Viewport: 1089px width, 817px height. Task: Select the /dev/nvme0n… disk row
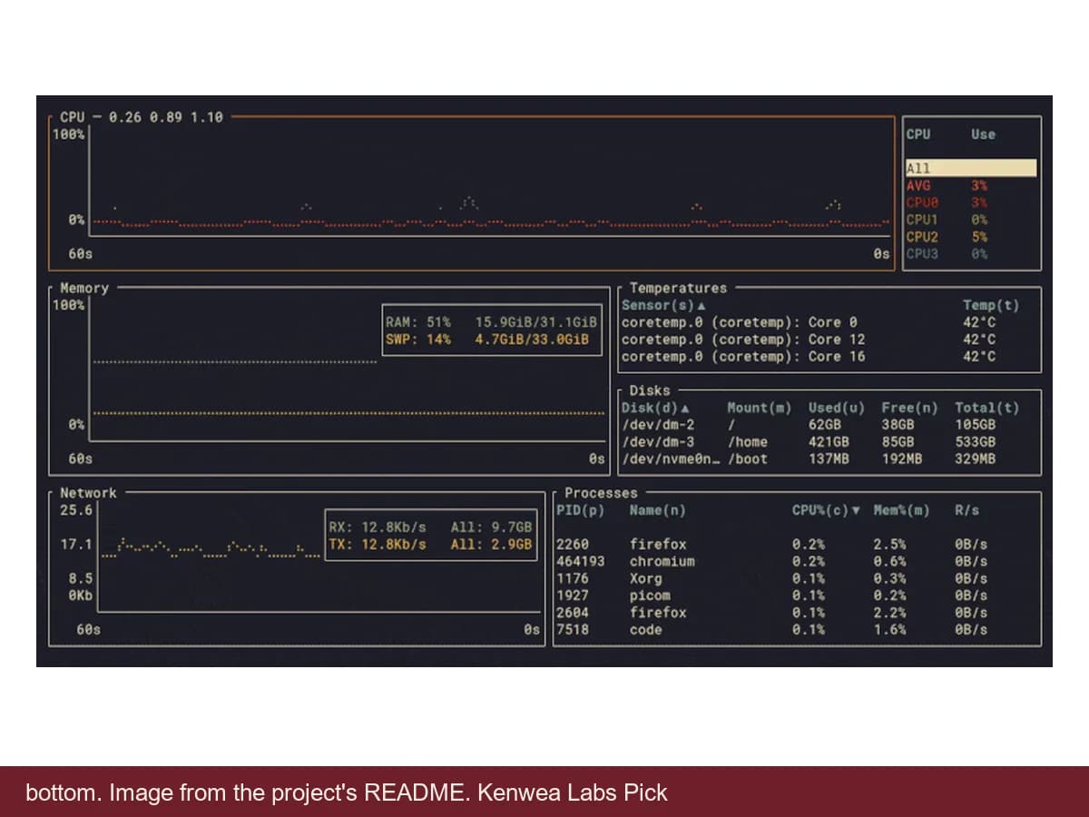(x=829, y=459)
